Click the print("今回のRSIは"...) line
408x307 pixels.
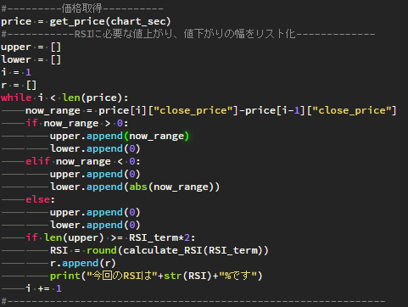[x=156, y=276]
